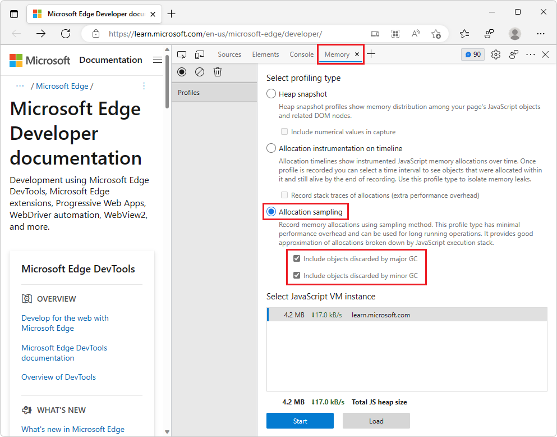The width and height of the screenshot is (557, 437).
Task: Click the clear all profiles icon
Action: pos(200,72)
